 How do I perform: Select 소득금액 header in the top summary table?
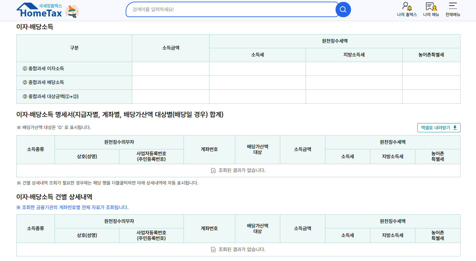171,48
